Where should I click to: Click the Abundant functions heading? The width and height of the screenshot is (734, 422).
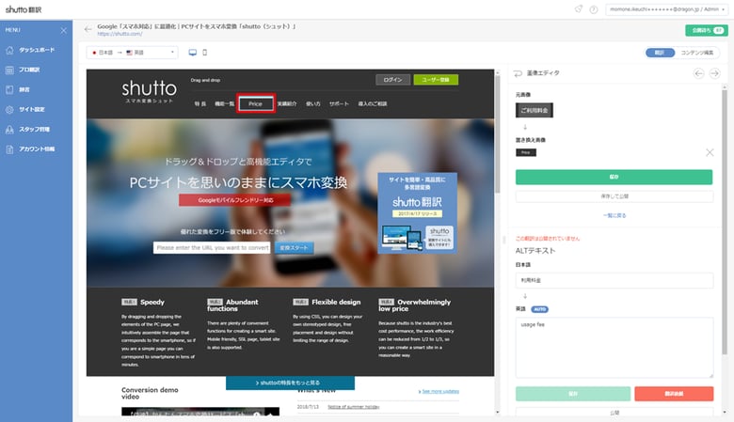coord(233,305)
